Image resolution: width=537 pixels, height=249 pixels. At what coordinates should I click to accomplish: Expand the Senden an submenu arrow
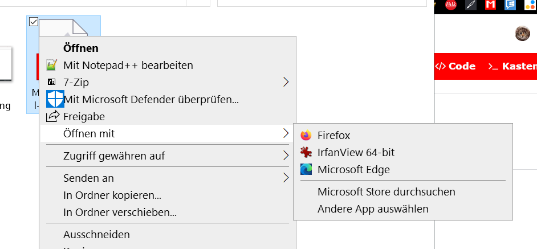(x=286, y=178)
